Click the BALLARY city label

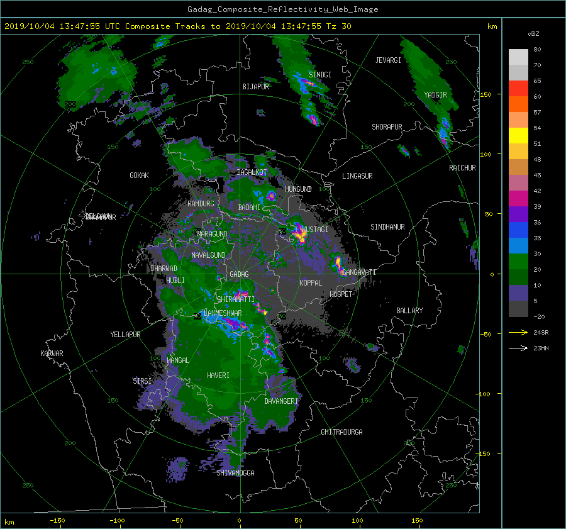point(409,311)
